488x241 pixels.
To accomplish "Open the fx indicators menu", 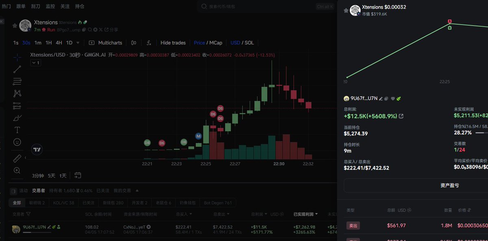I will [x=149, y=43].
